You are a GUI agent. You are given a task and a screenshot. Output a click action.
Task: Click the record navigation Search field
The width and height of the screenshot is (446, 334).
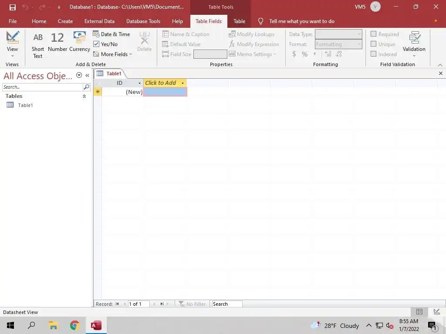(x=227, y=304)
